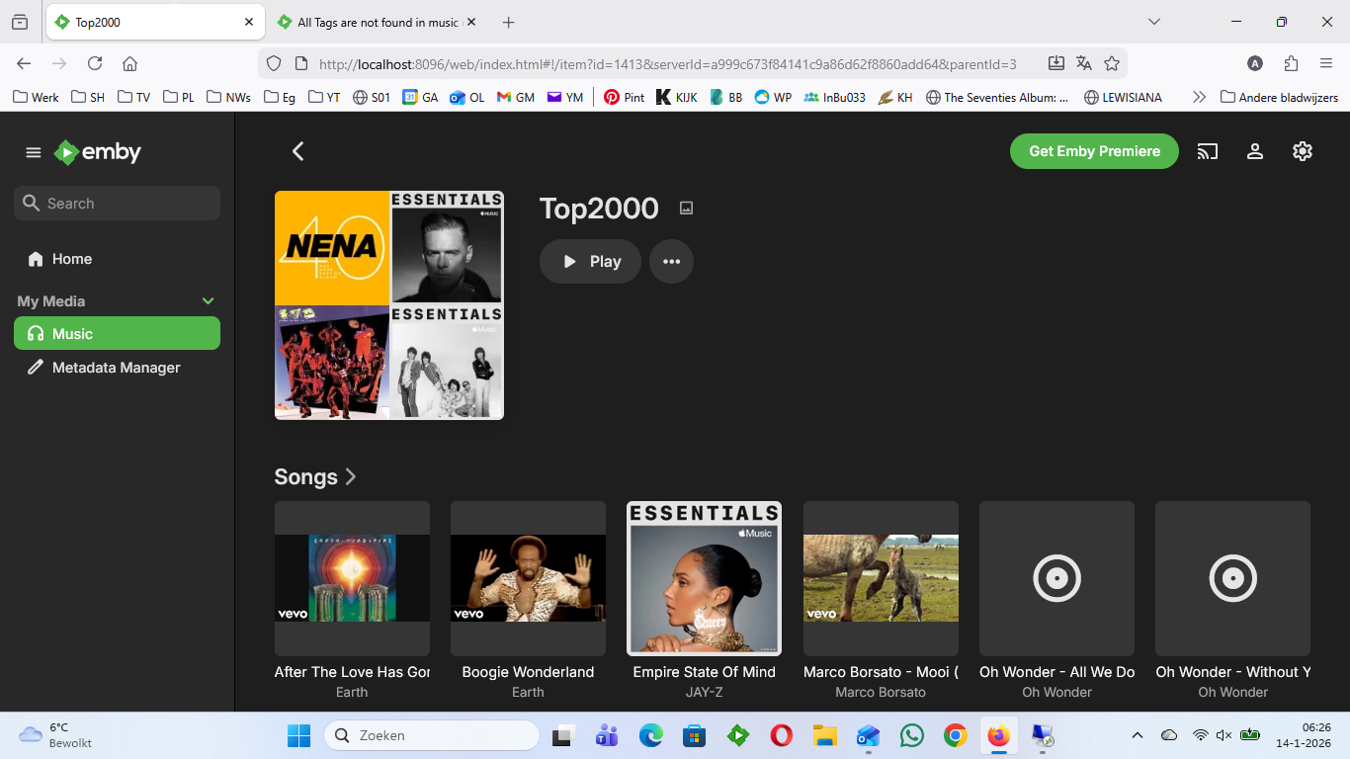Open the Windows Start menu
Screen dimensions: 1350x759
coord(298,735)
